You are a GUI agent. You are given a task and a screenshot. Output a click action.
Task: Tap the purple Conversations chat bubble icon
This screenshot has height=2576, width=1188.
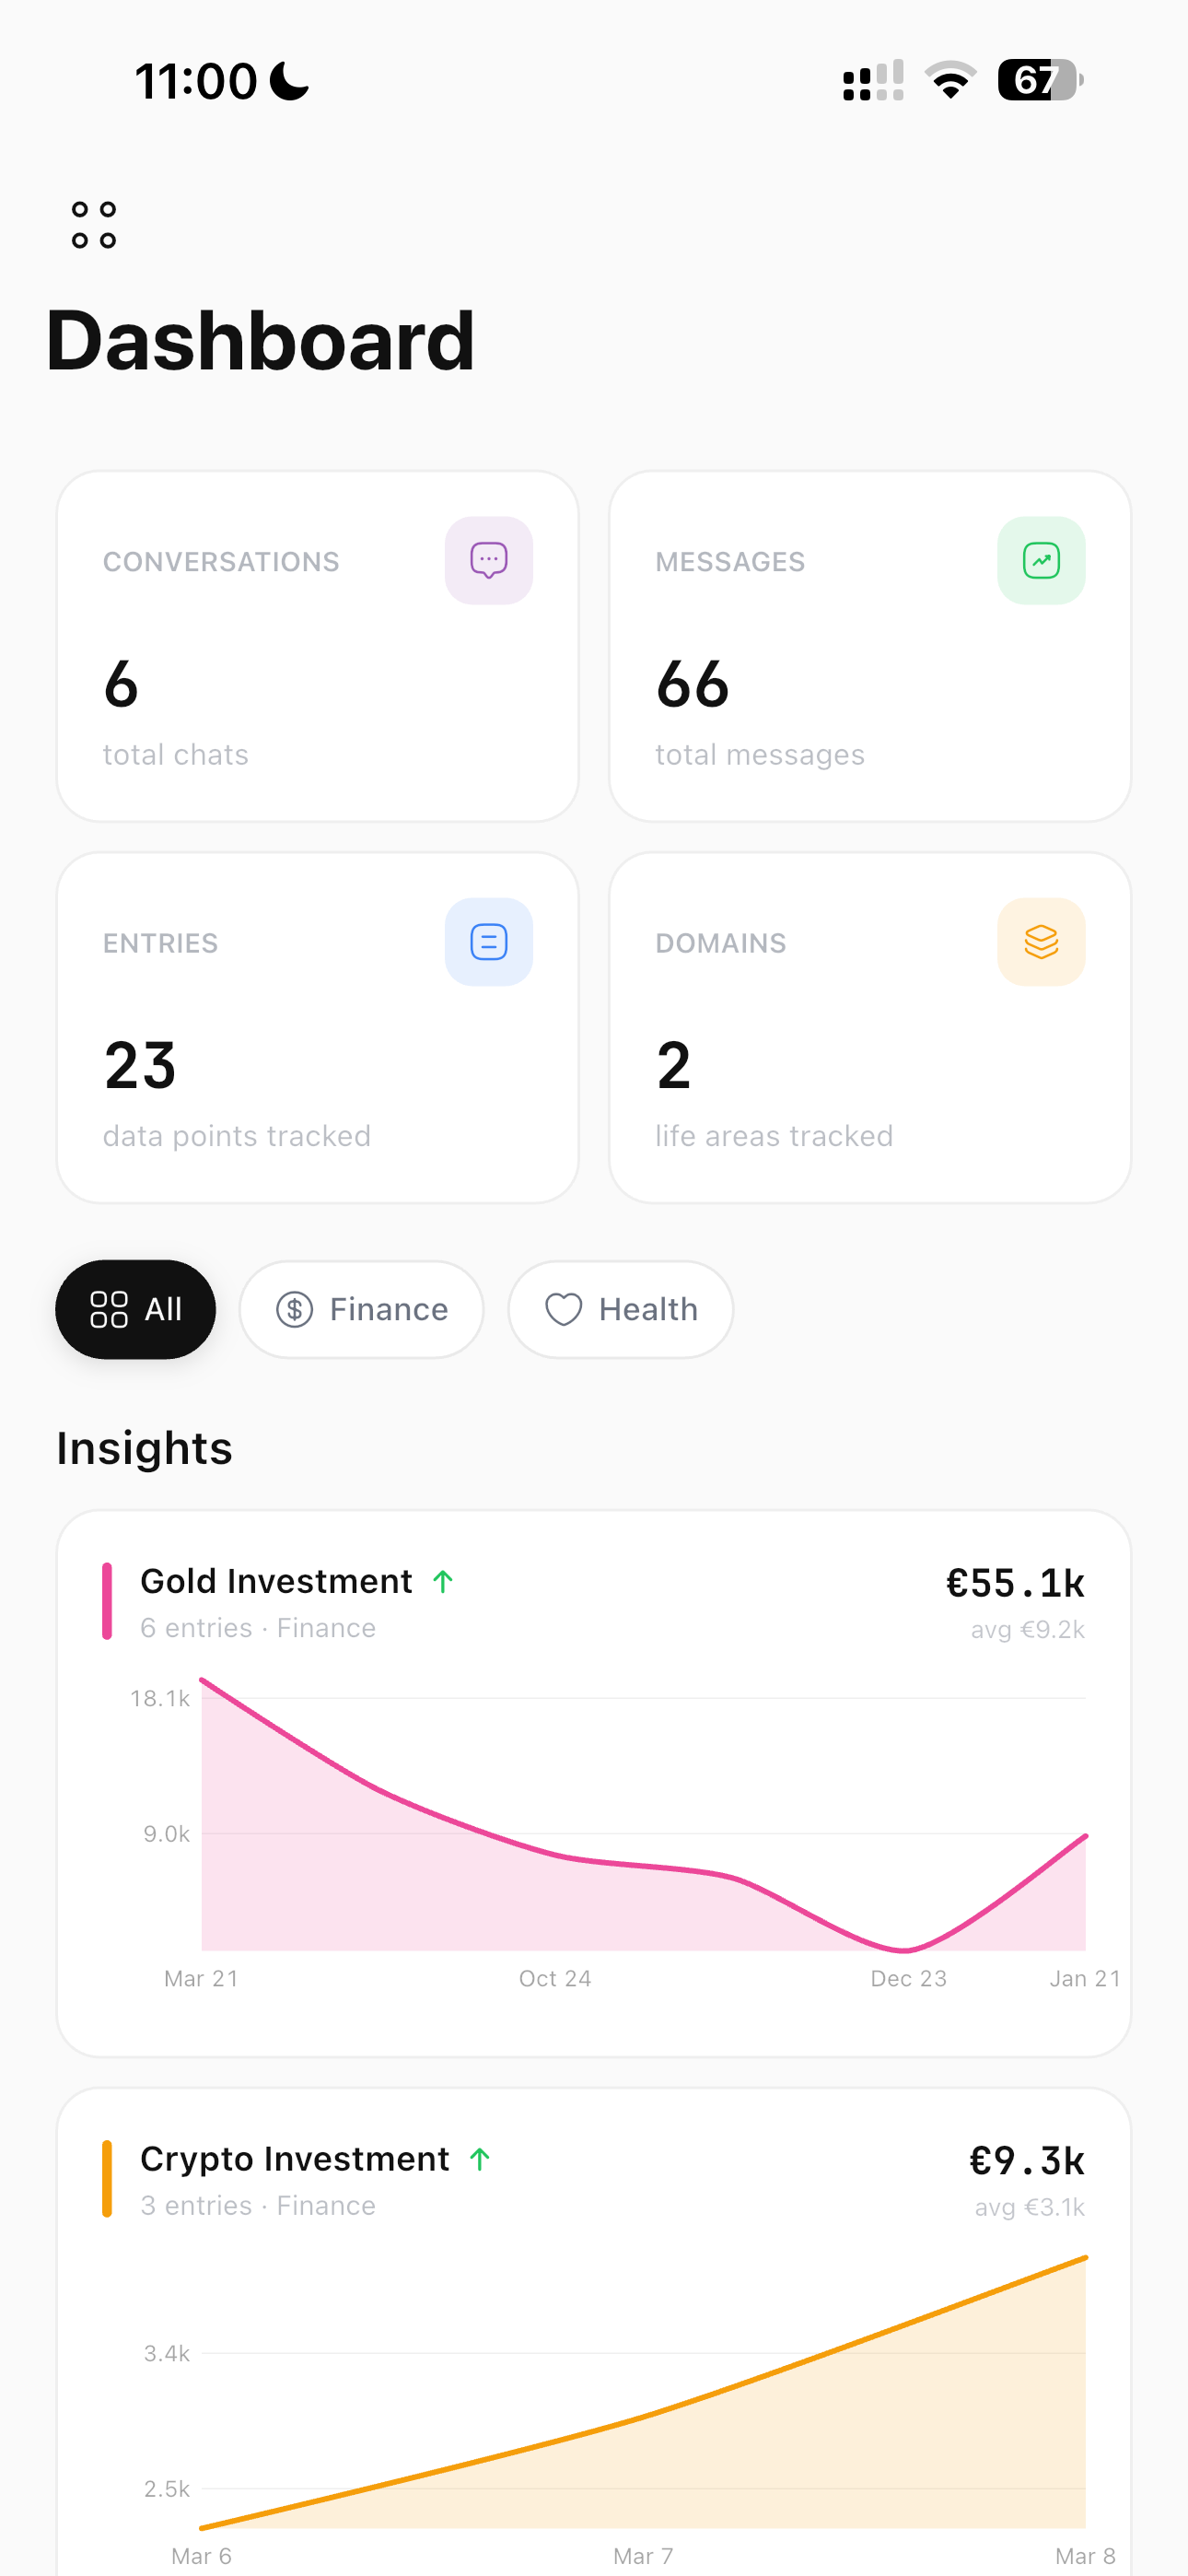(488, 560)
